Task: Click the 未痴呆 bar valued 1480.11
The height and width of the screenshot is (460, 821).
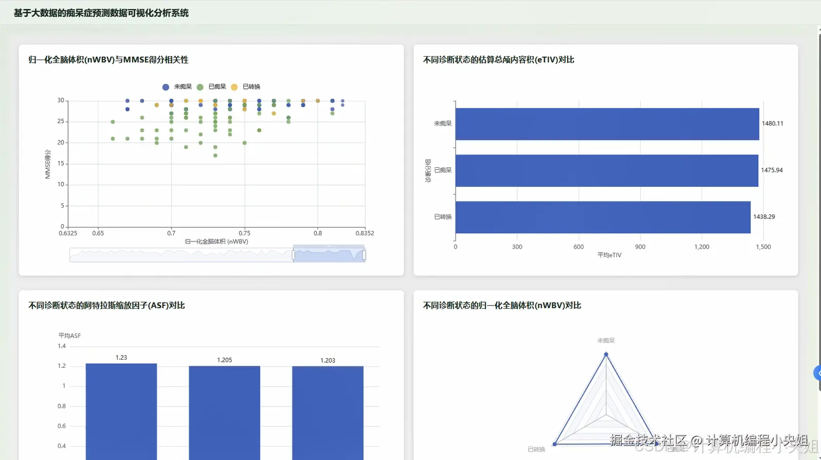Action: (x=607, y=124)
